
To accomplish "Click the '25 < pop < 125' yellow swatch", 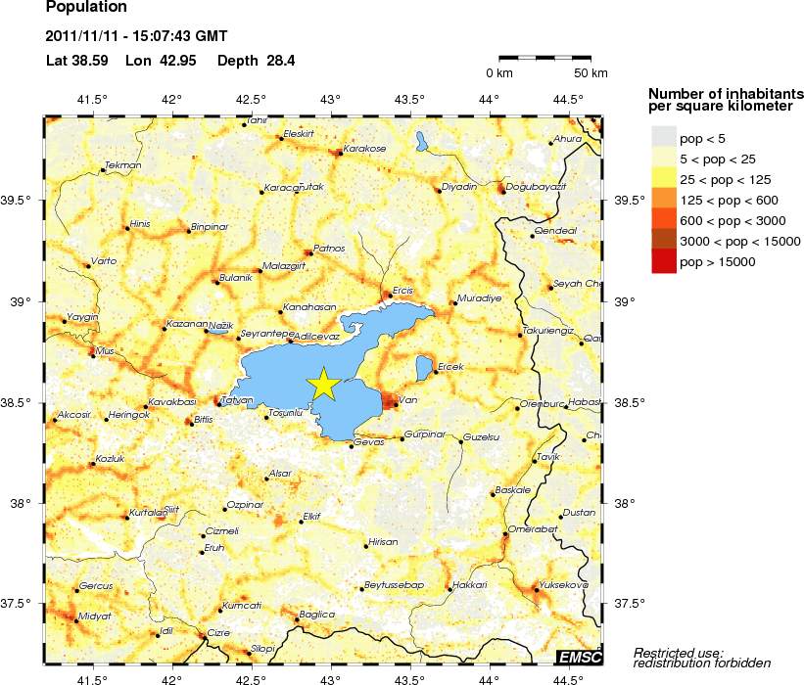I will [x=663, y=178].
